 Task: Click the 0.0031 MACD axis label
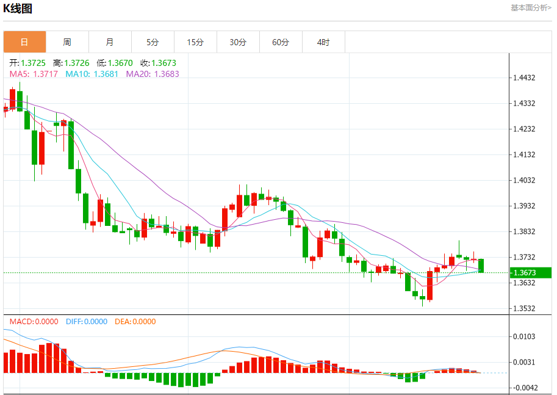524,362
